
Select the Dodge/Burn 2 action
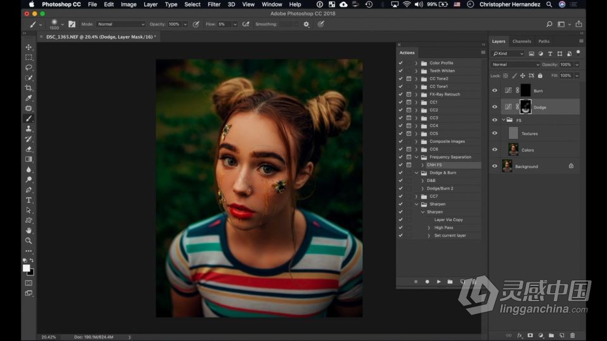439,188
